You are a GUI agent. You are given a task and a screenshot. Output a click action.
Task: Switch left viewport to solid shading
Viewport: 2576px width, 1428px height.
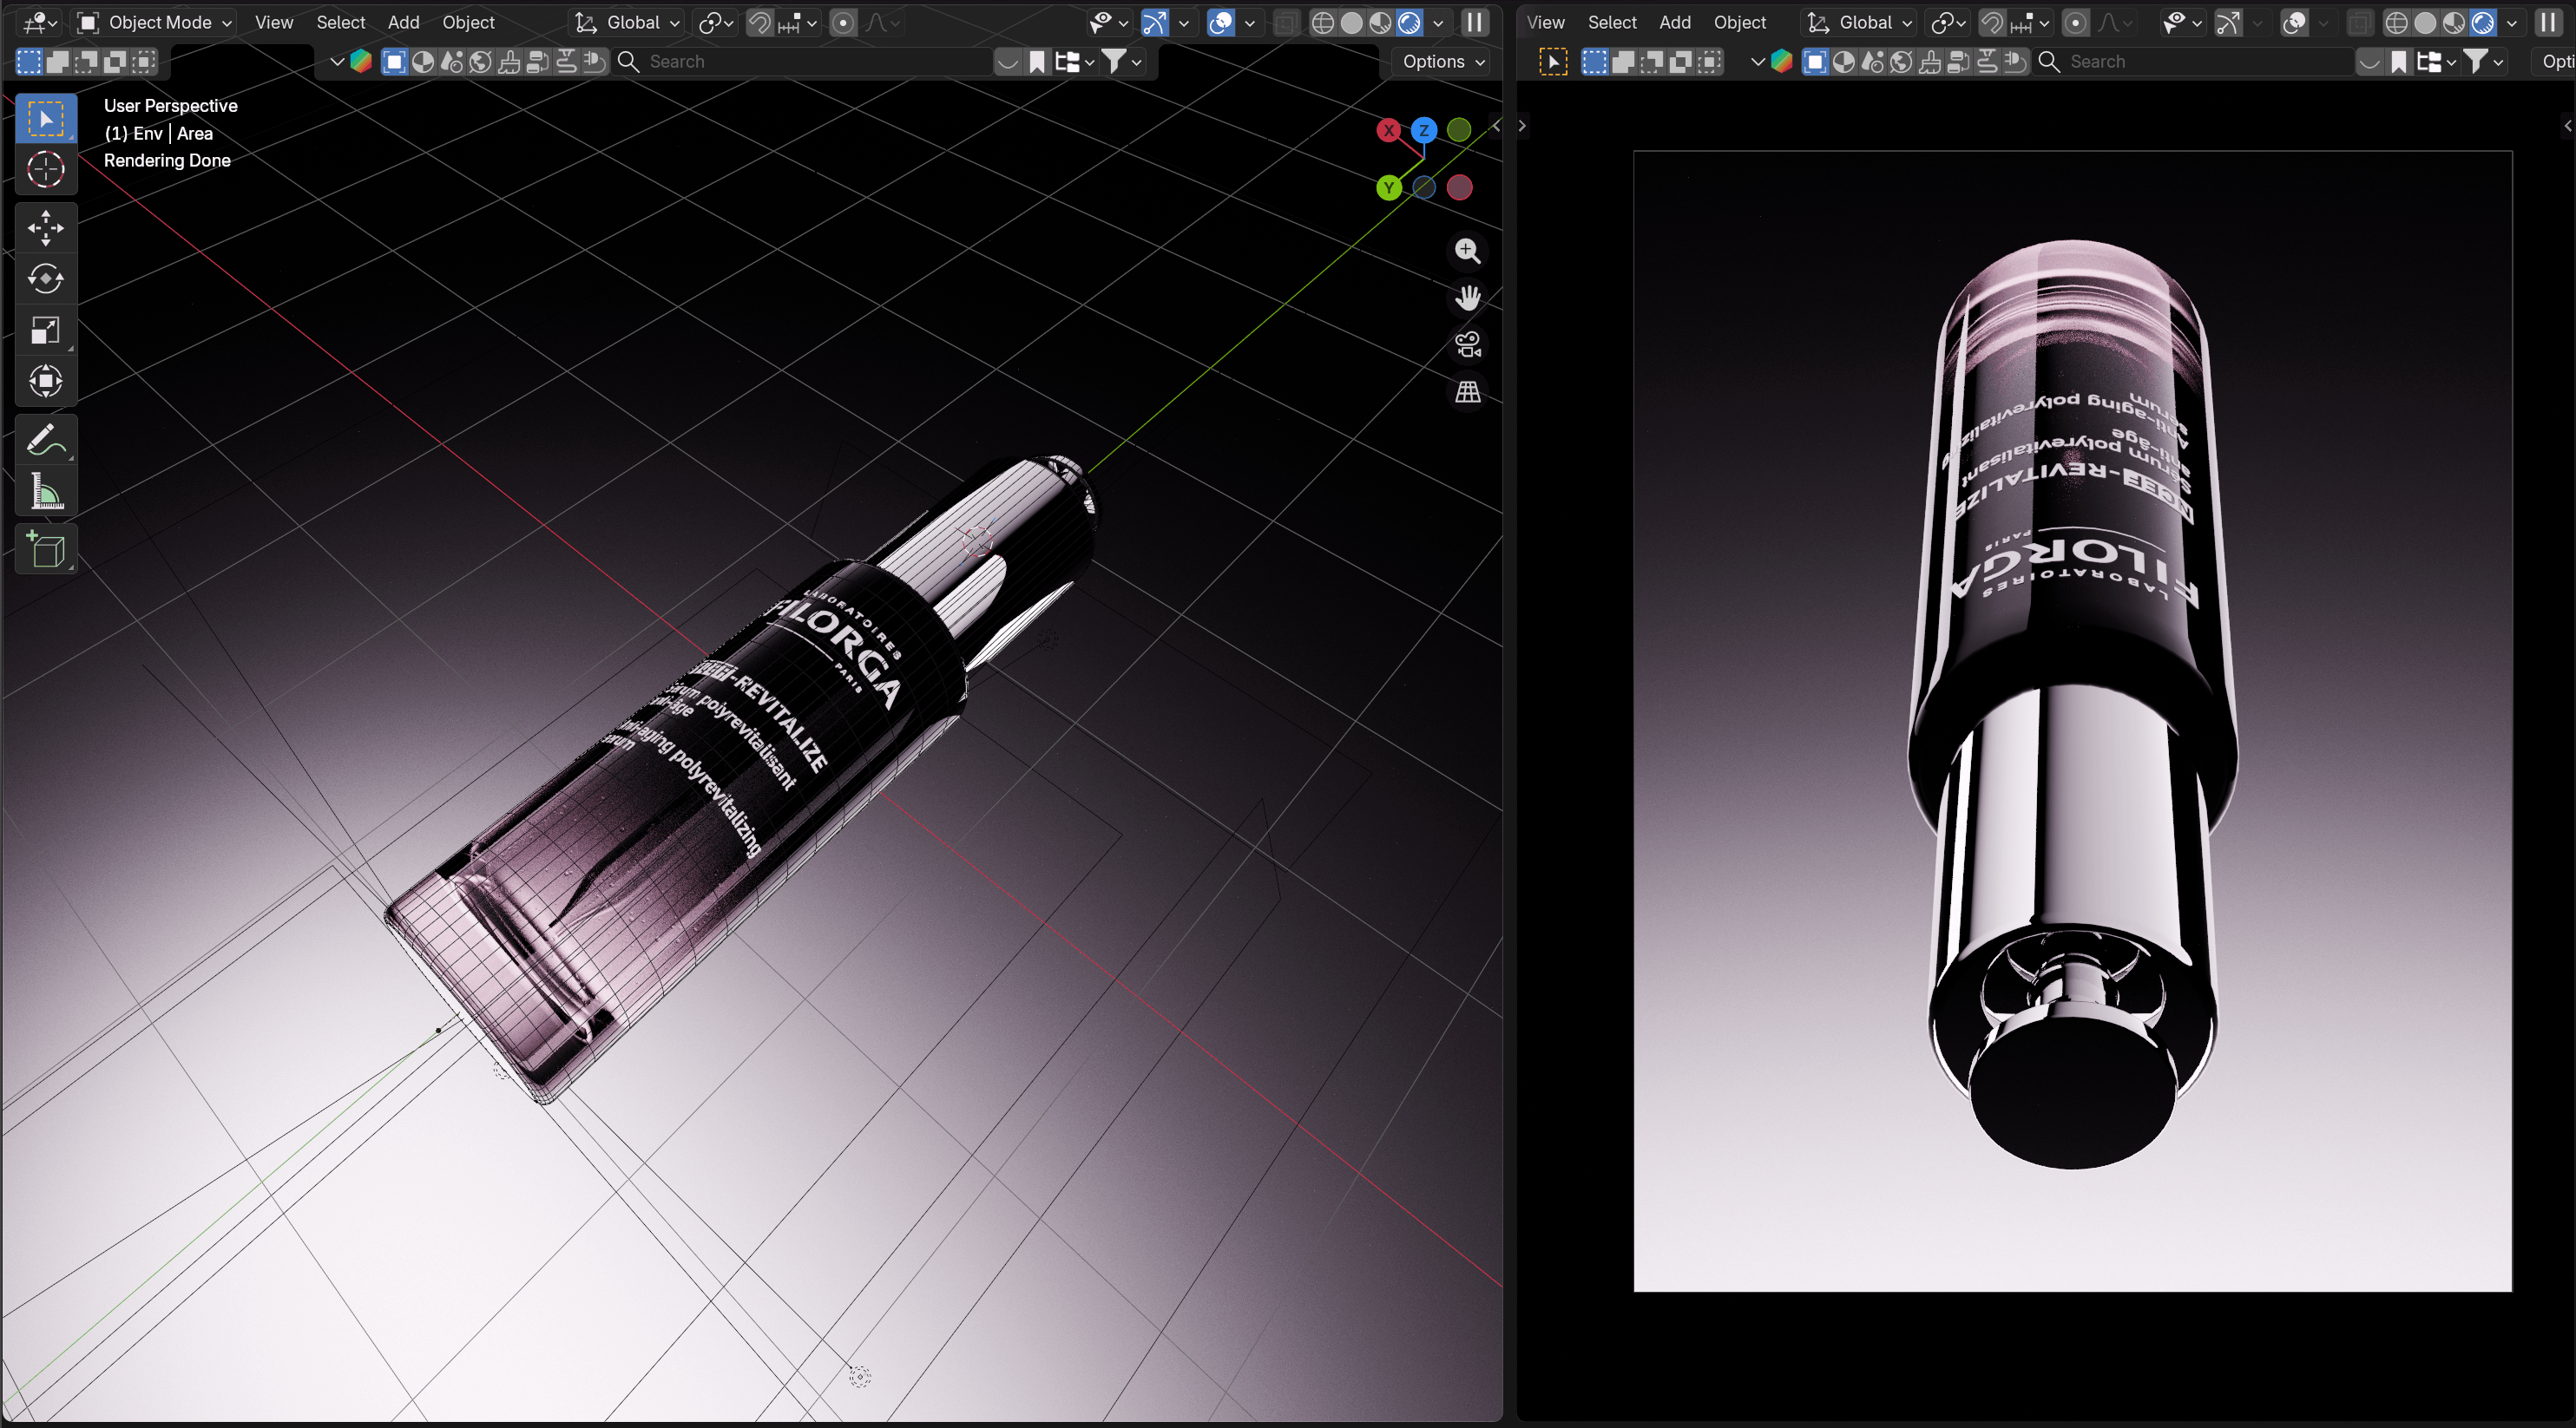click(x=1351, y=22)
